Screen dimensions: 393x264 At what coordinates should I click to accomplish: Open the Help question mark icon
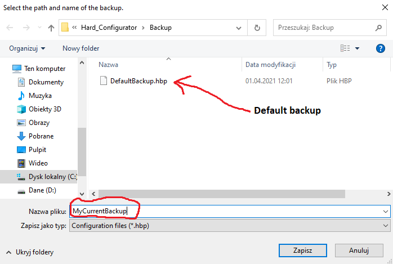click(380, 48)
